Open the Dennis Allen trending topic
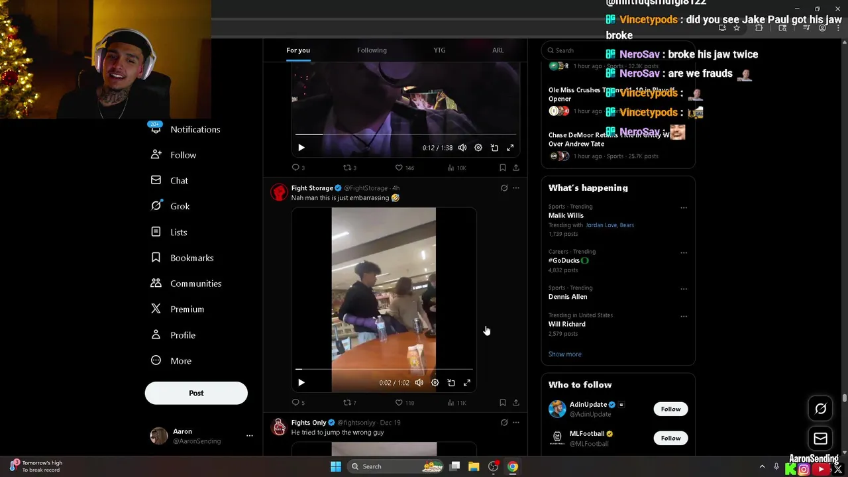This screenshot has width=848, height=477. [568, 297]
